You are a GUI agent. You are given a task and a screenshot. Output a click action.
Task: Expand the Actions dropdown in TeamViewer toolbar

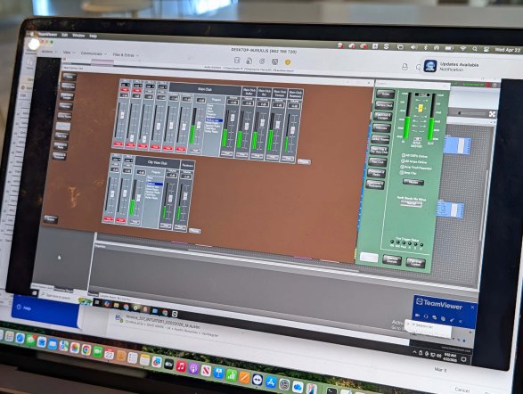point(49,52)
